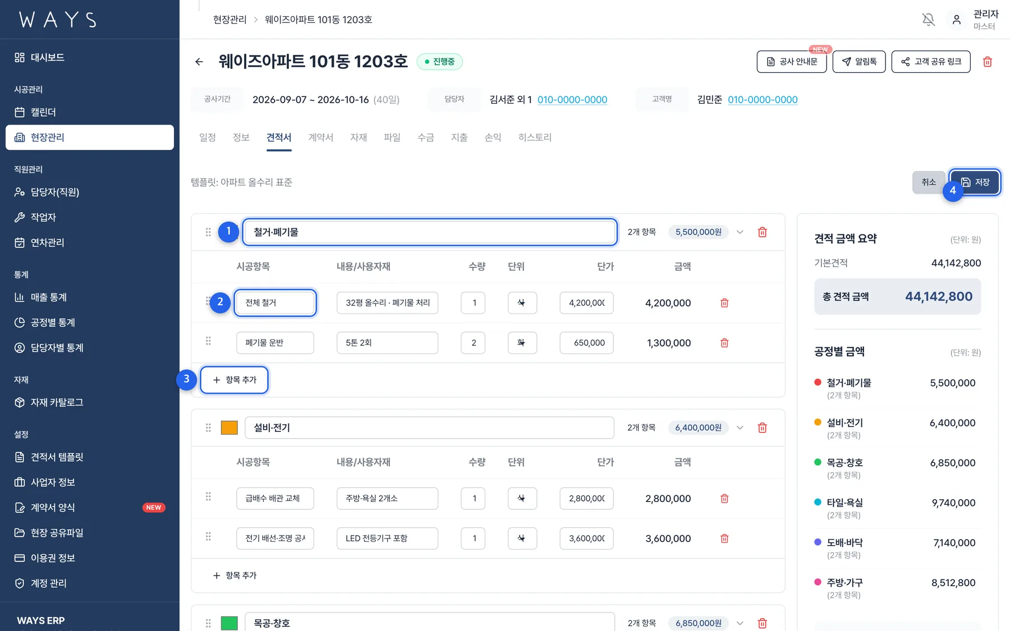The image size is (1010, 631).
Task: Delete the 급배수 배관 교체 row
Action: [724, 499]
